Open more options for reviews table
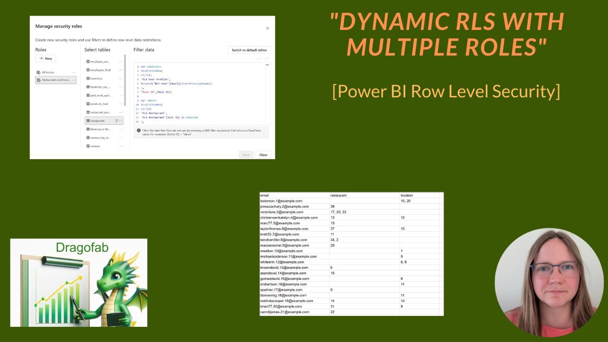Viewport: 608px width, 342px height. [121, 146]
